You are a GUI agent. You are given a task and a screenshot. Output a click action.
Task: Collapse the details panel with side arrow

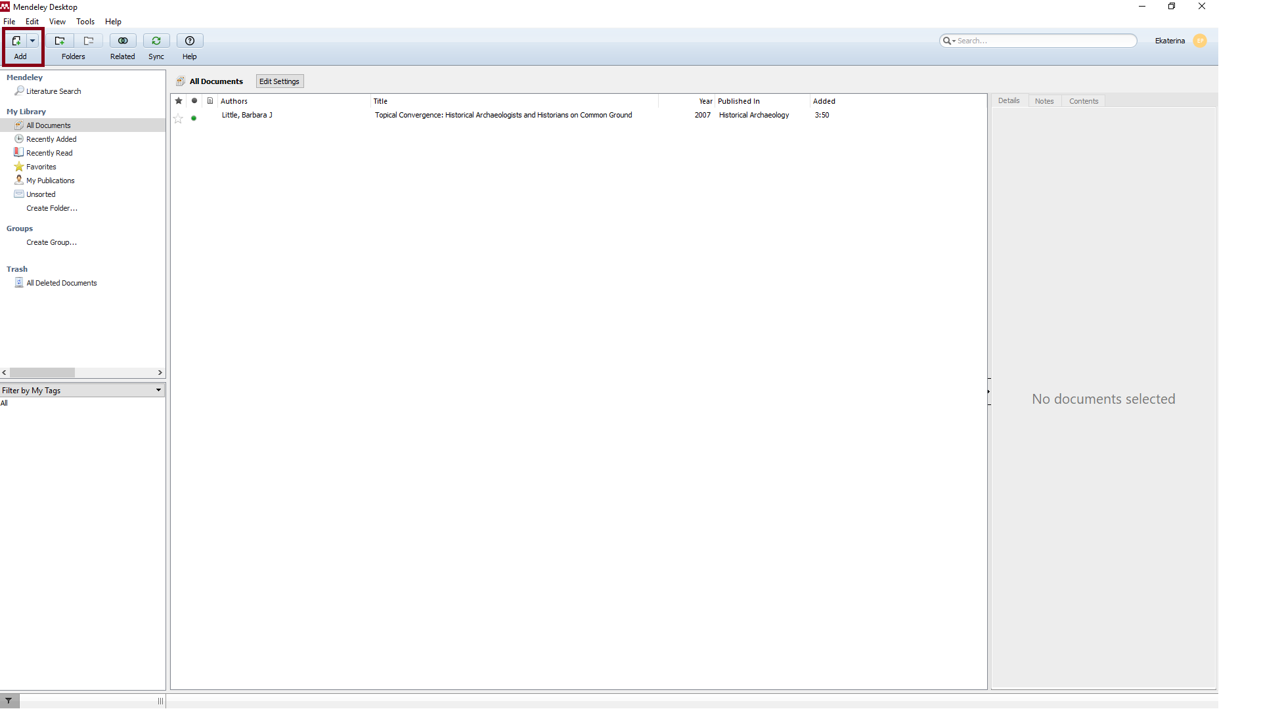coord(988,392)
